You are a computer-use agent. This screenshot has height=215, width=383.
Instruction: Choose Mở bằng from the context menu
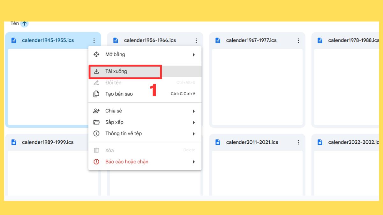[145, 54]
